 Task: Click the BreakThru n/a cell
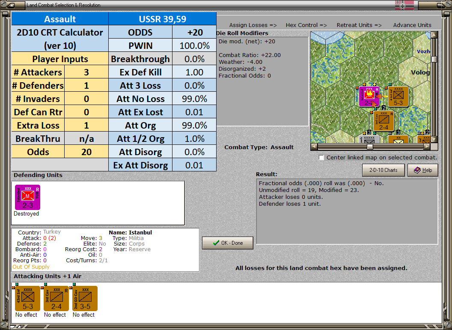point(86,138)
